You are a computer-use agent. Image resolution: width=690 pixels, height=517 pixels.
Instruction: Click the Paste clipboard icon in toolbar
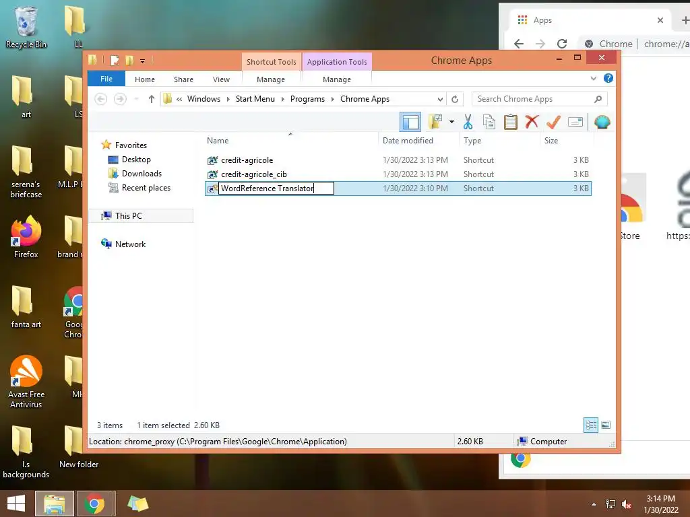point(511,123)
